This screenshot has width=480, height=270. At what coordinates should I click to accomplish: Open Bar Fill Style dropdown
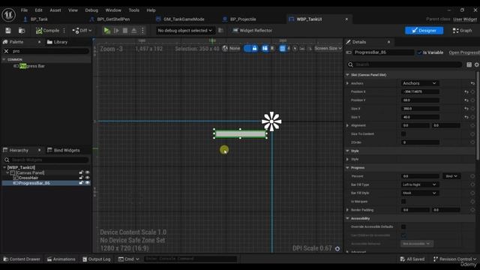pos(420,193)
